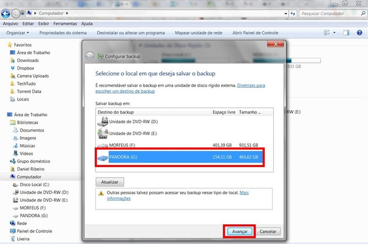This screenshot has height=244, width=368.
Task: Click the Avançar button
Action: point(239,231)
